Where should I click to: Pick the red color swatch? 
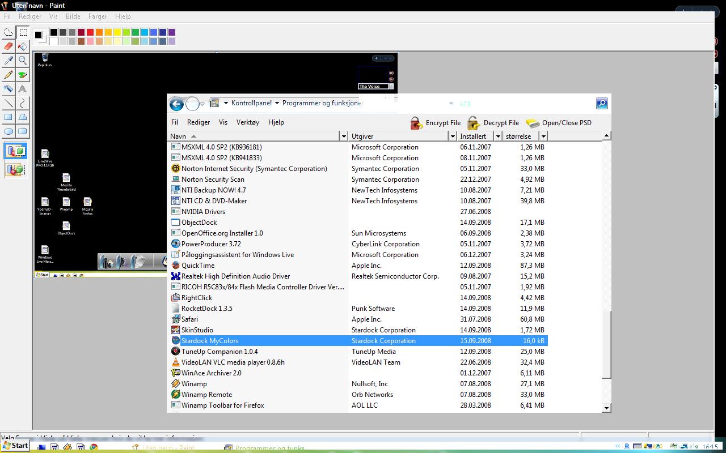pyautogui.click(x=90, y=32)
